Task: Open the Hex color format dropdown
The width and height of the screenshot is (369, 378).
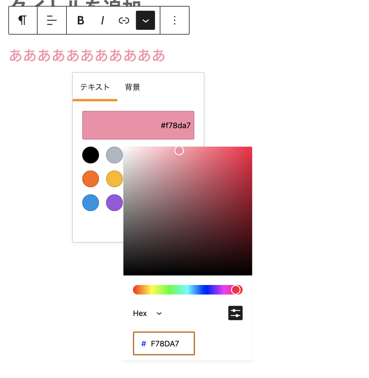Action: pyautogui.click(x=148, y=313)
